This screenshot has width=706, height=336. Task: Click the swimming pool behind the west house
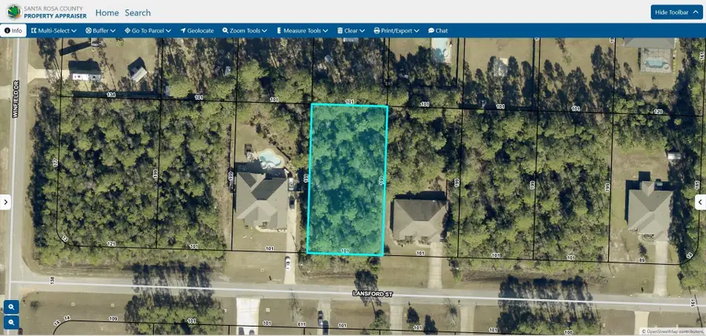click(270, 158)
